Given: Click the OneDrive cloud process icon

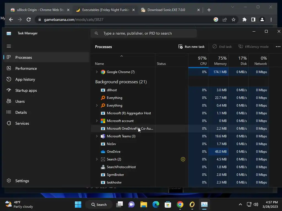Looking at the screenshot, I should [x=103, y=152].
